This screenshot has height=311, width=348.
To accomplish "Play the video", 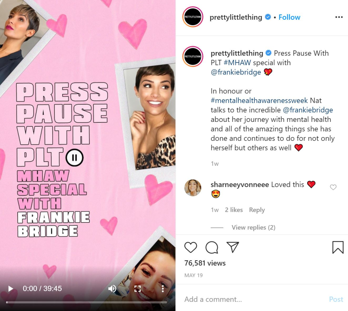I will (x=10, y=288).
